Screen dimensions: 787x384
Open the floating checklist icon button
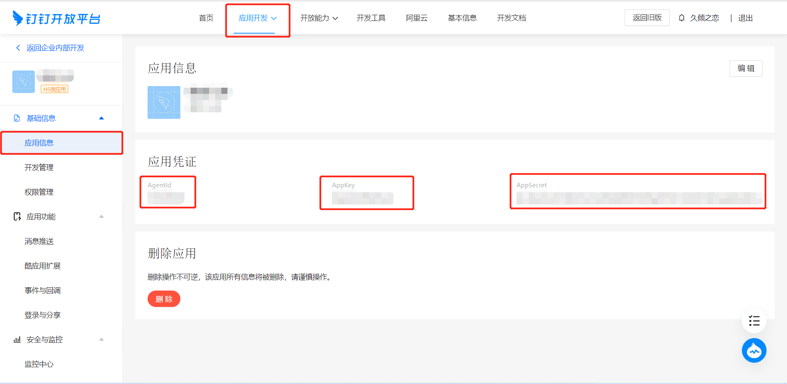pyautogui.click(x=754, y=320)
